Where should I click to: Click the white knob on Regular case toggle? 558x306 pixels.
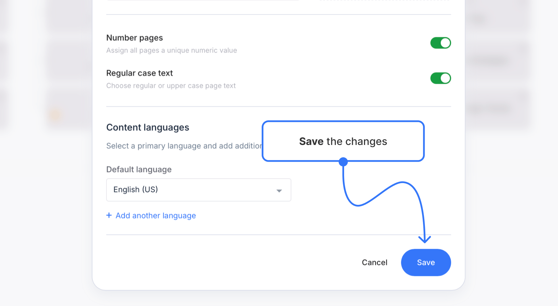445,78
